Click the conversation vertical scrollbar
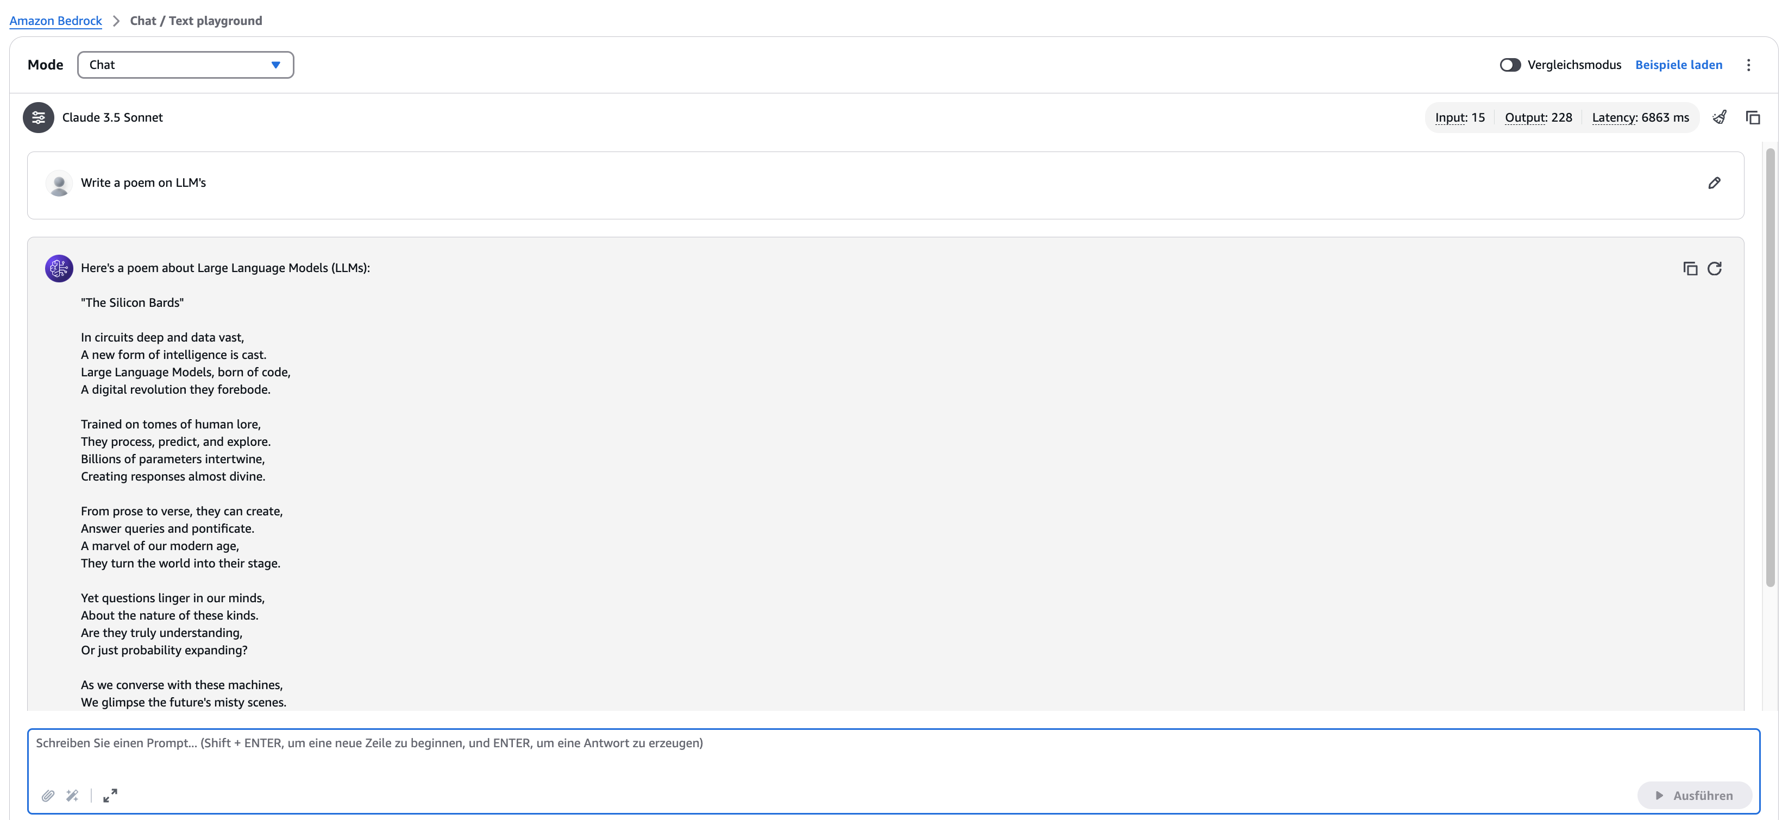This screenshot has height=820, width=1782. click(1770, 367)
